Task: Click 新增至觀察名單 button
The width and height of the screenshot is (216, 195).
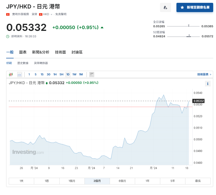Action: click(x=195, y=7)
